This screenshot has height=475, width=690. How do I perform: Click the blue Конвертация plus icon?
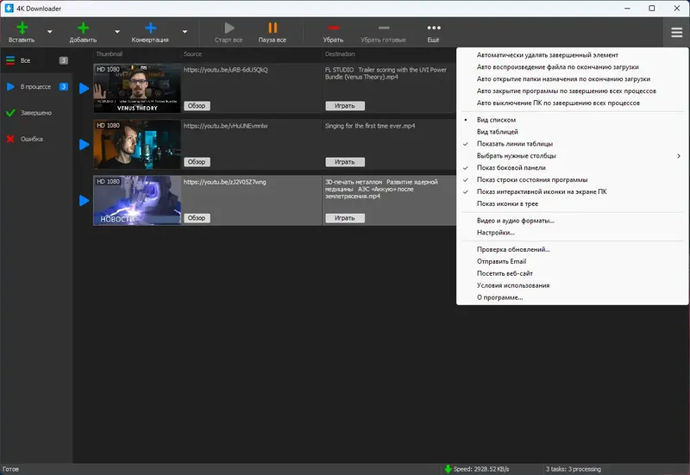[150, 28]
